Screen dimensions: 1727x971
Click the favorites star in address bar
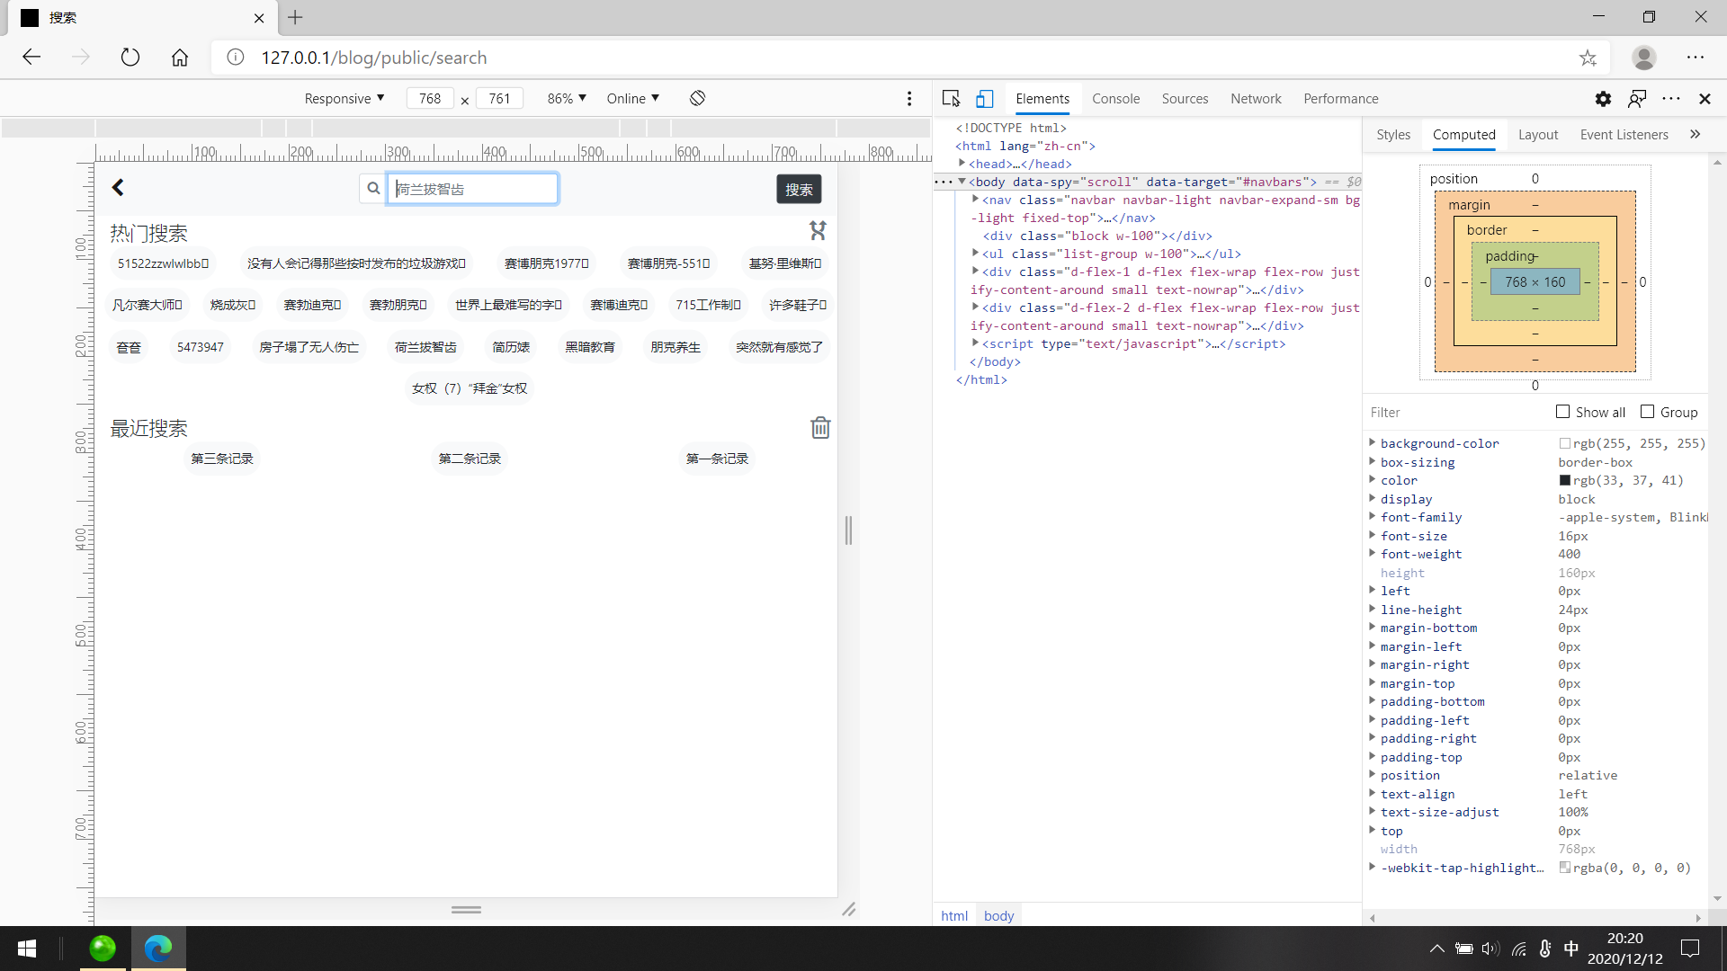pyautogui.click(x=1588, y=58)
